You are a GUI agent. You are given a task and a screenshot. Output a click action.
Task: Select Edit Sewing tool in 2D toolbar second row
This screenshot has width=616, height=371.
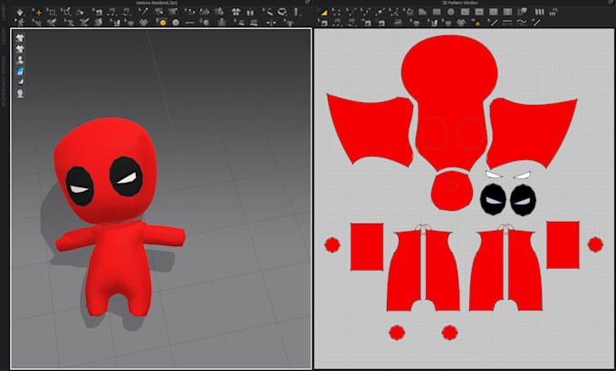tap(322, 23)
